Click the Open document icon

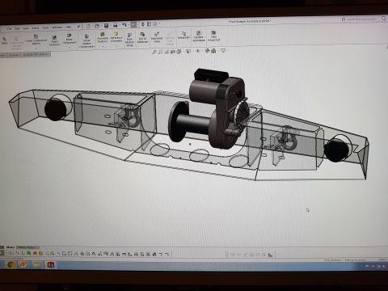coord(97,26)
